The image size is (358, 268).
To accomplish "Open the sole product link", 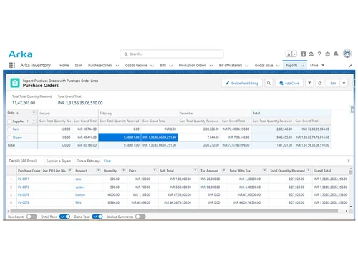I will [78, 179].
